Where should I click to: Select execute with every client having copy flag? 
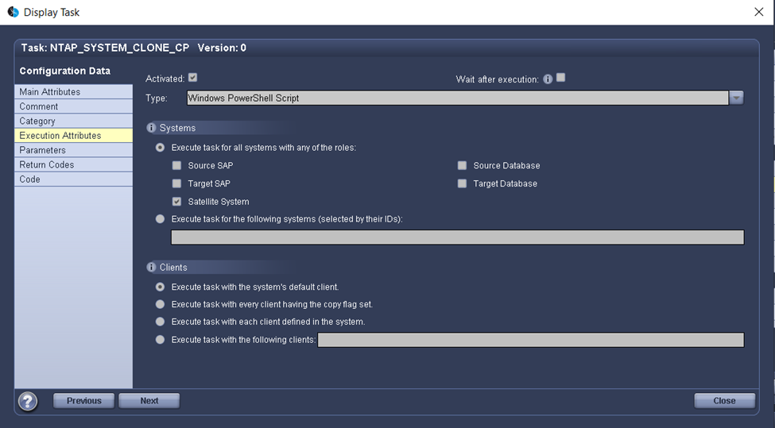pyautogui.click(x=161, y=304)
